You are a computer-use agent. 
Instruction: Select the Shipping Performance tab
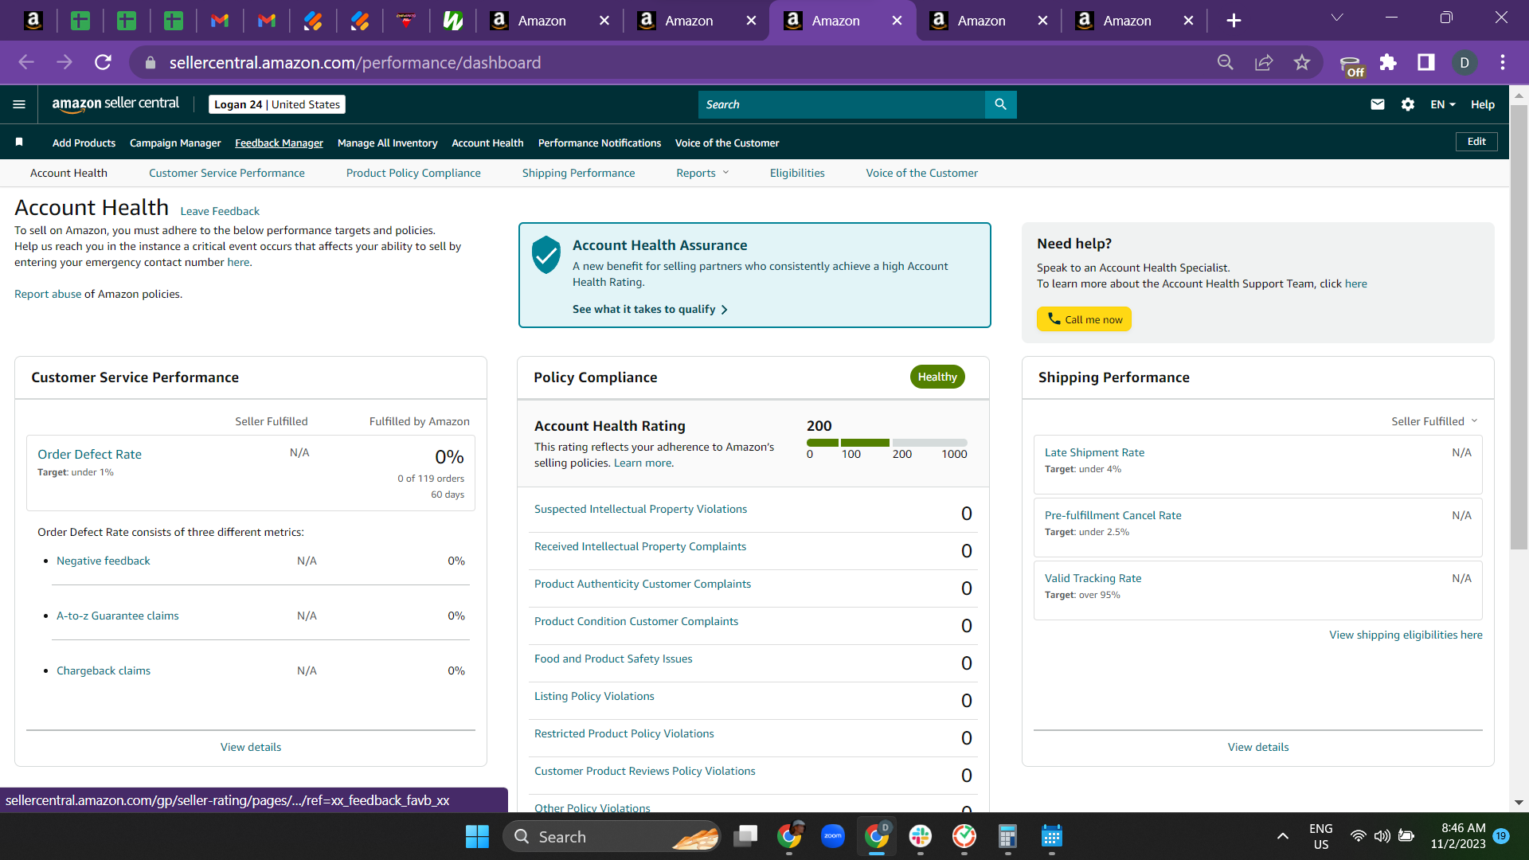click(x=579, y=173)
